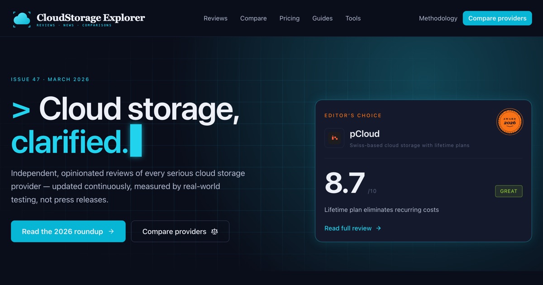Go to the Pricing nav item
Viewport: 543px width, 285px height.
tap(290, 19)
